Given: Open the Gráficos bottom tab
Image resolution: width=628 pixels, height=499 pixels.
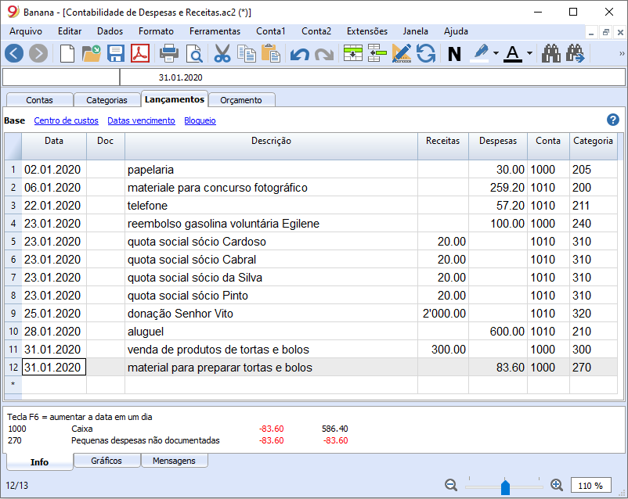Looking at the screenshot, I should 106,461.
